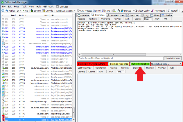Screen dimensions: 183x122
Task: Click Any Process target icon
Action: click(x=78, y=11)
